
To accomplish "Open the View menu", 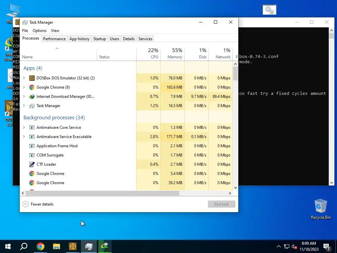I will (55, 31).
